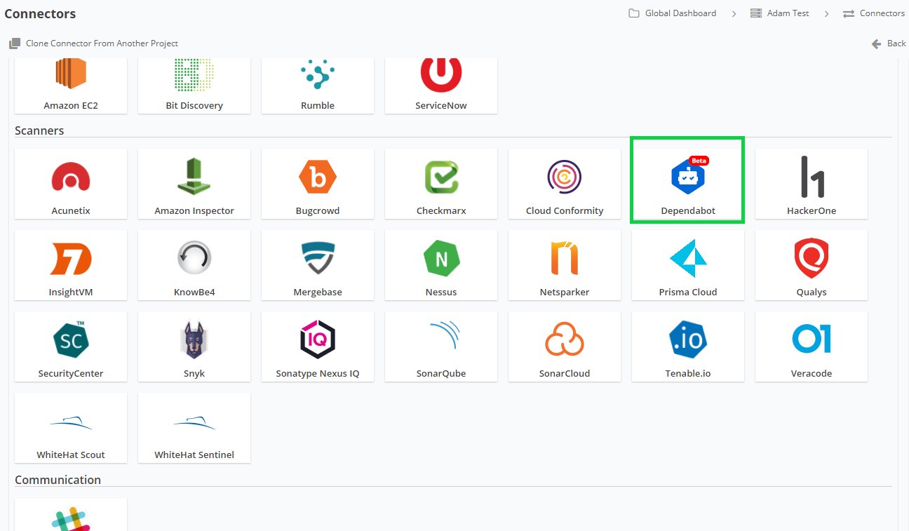The height and width of the screenshot is (531, 909).
Task: Open the Netsparker connector
Action: [x=565, y=265]
